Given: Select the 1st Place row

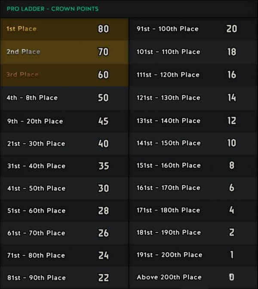Looking at the screenshot, I should [64, 29].
